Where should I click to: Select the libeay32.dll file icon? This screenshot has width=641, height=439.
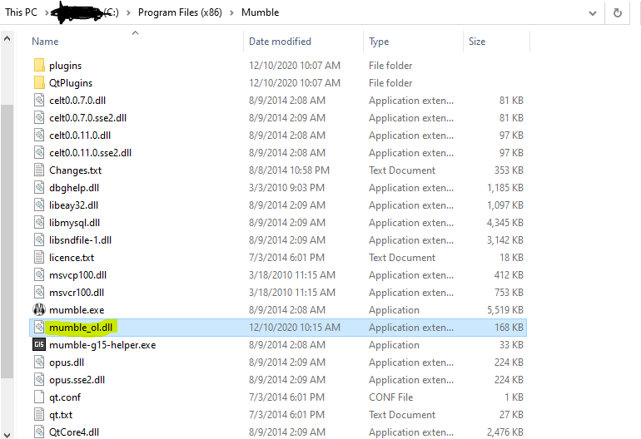click(39, 205)
